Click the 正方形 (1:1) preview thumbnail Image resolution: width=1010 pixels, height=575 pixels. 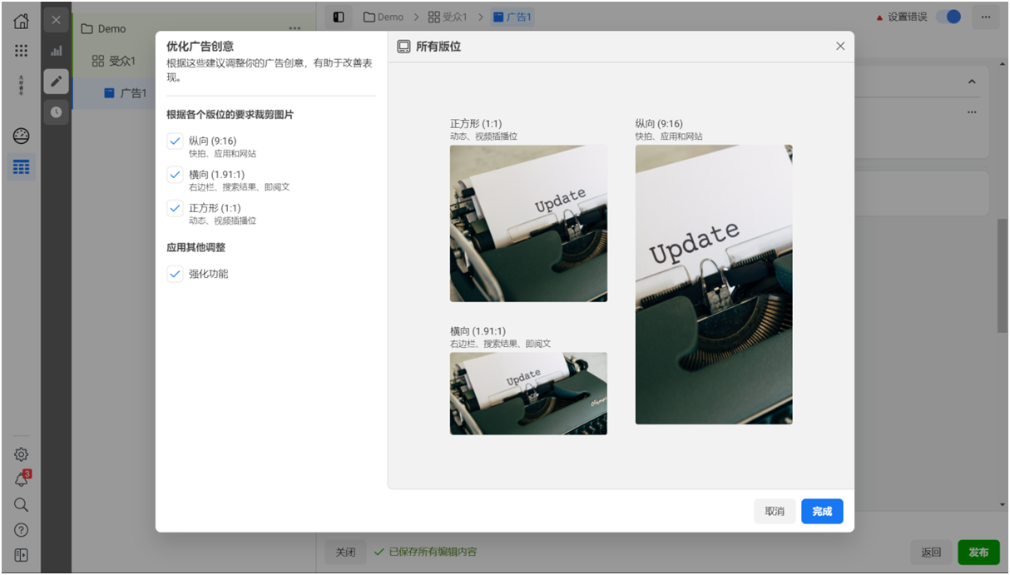point(528,223)
